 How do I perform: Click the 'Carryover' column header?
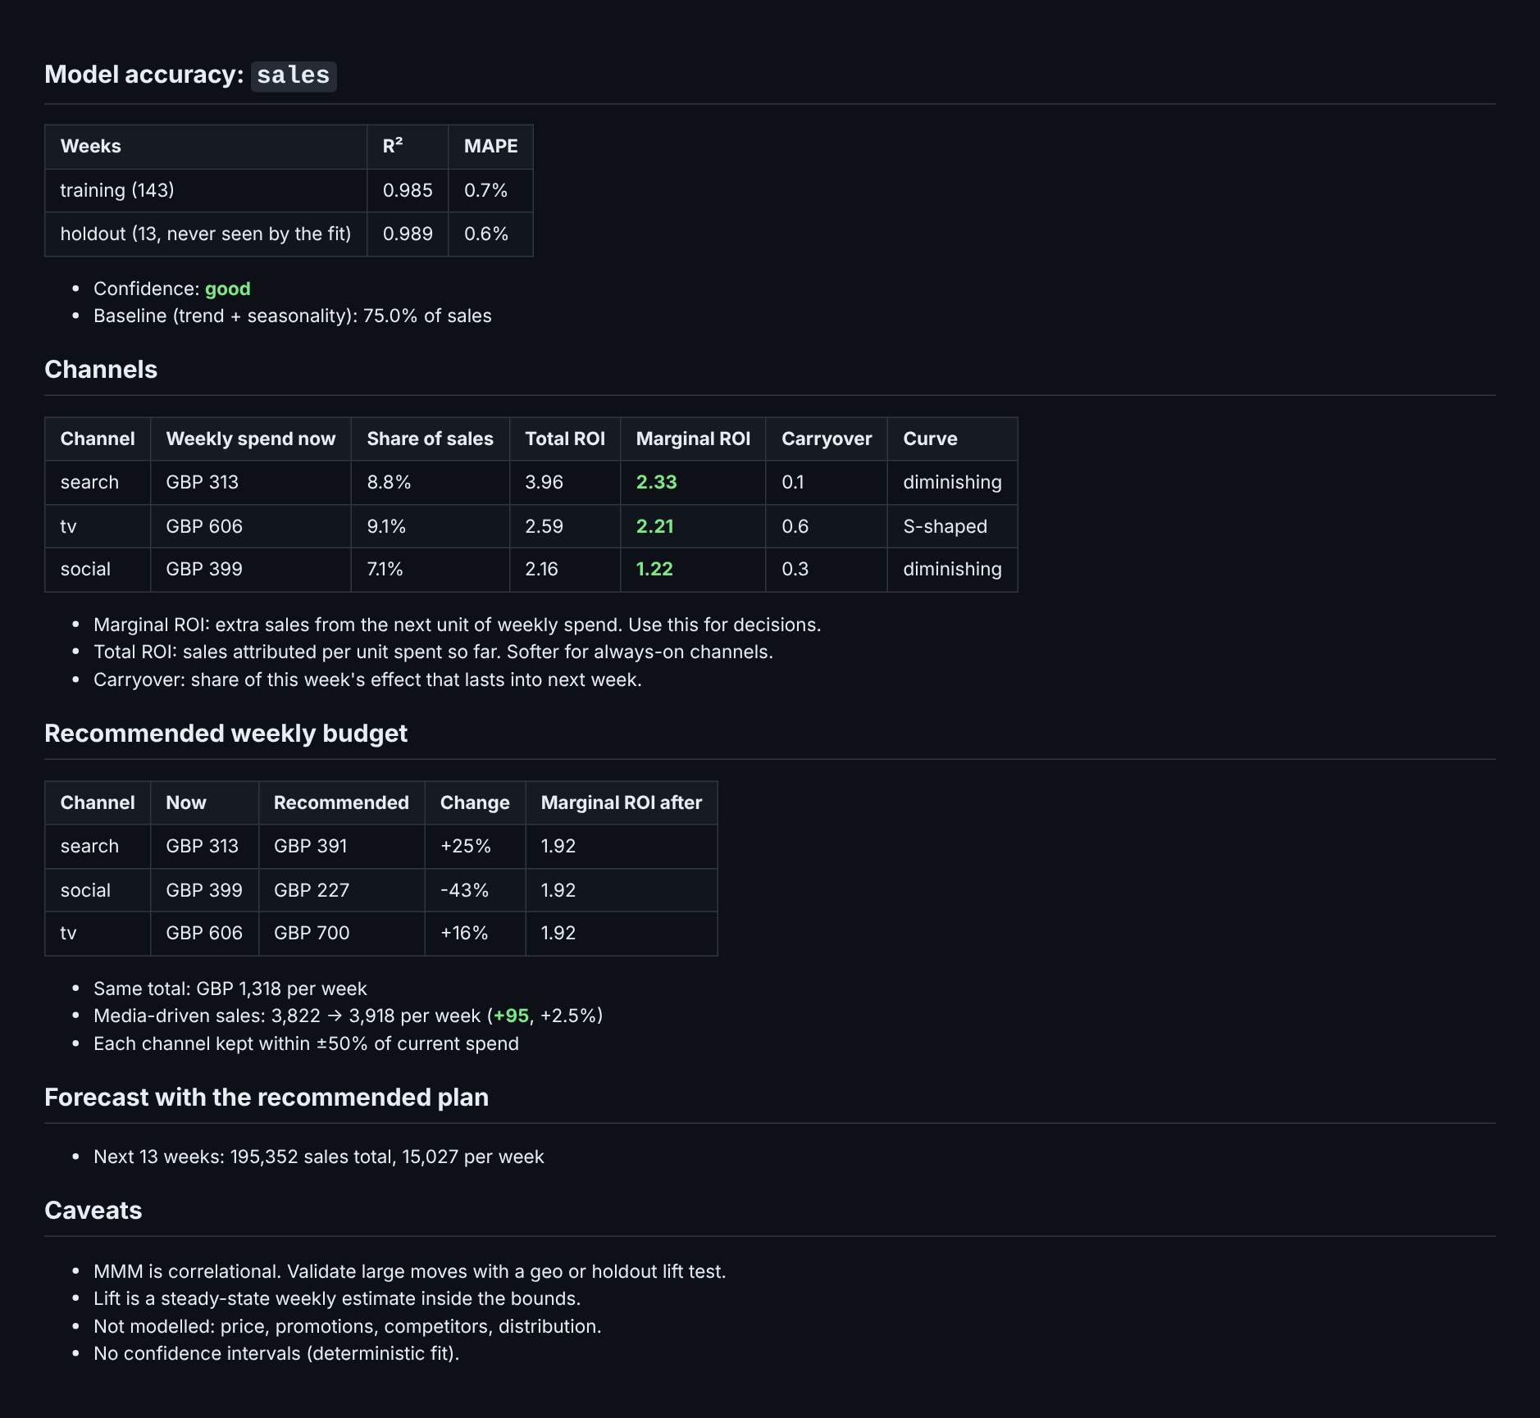pyautogui.click(x=827, y=439)
